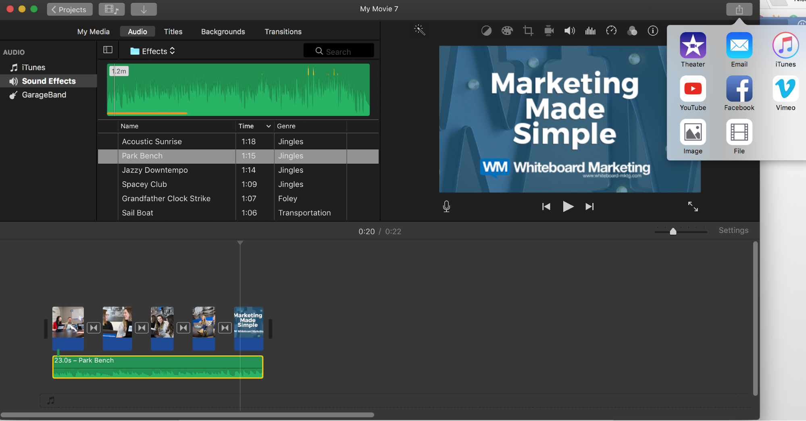This screenshot has width=806, height=421.
Task: Select the Grandfather Clock Strike sound
Action: point(238,198)
